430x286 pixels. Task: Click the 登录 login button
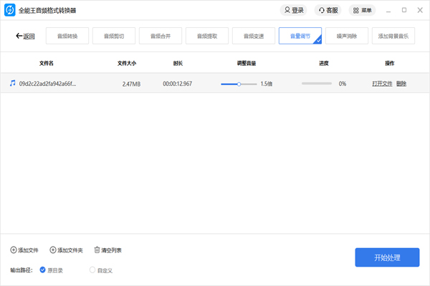click(294, 11)
